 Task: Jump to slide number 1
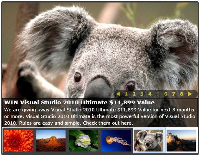(126, 94)
